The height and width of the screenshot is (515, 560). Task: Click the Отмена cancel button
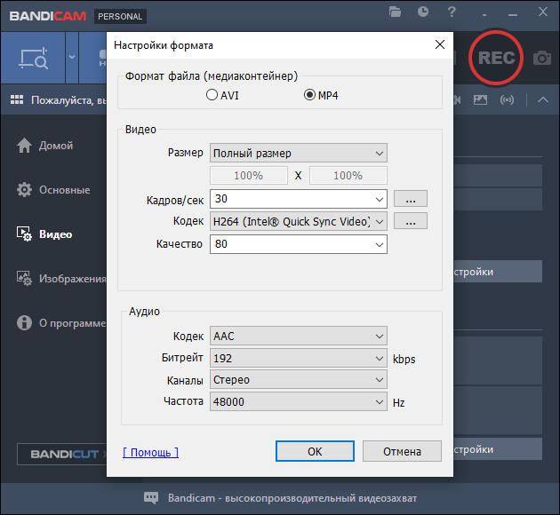click(x=402, y=451)
